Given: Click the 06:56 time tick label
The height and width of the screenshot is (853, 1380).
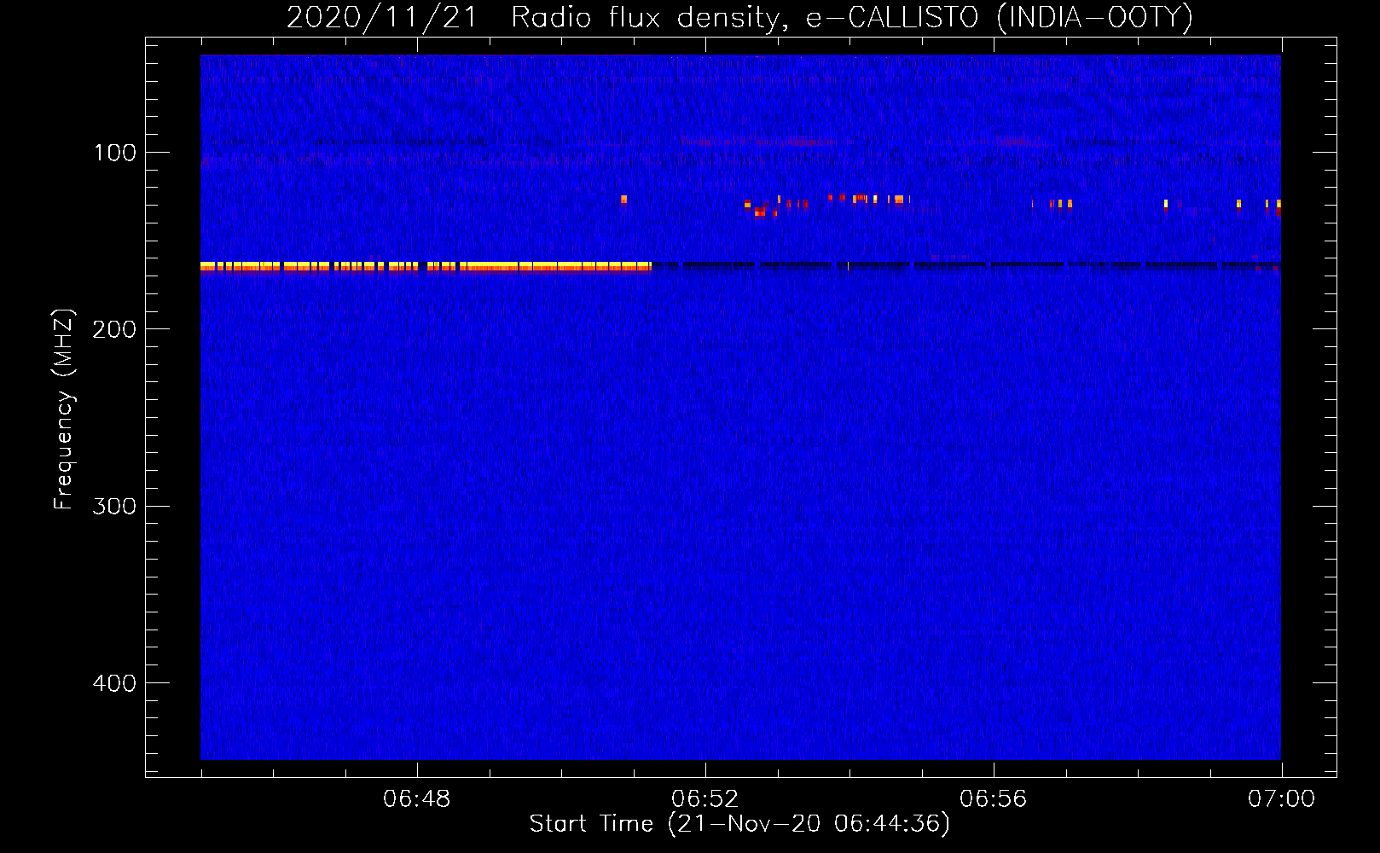Looking at the screenshot, I should (994, 799).
